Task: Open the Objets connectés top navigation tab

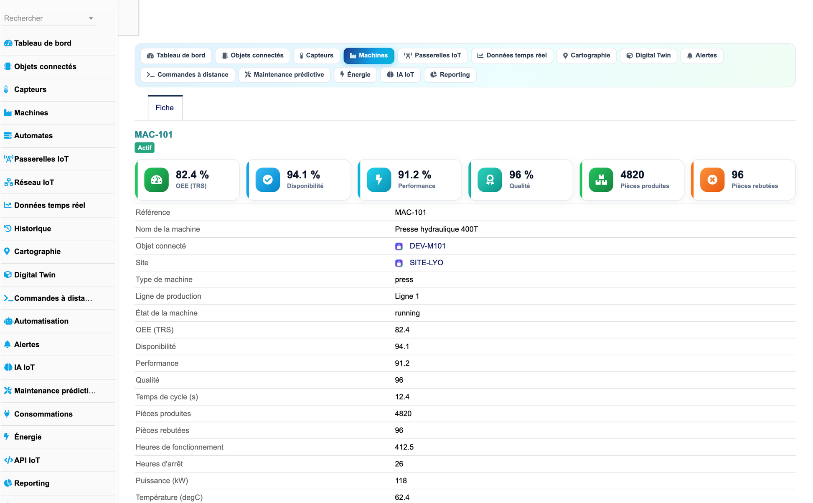Action: click(252, 56)
